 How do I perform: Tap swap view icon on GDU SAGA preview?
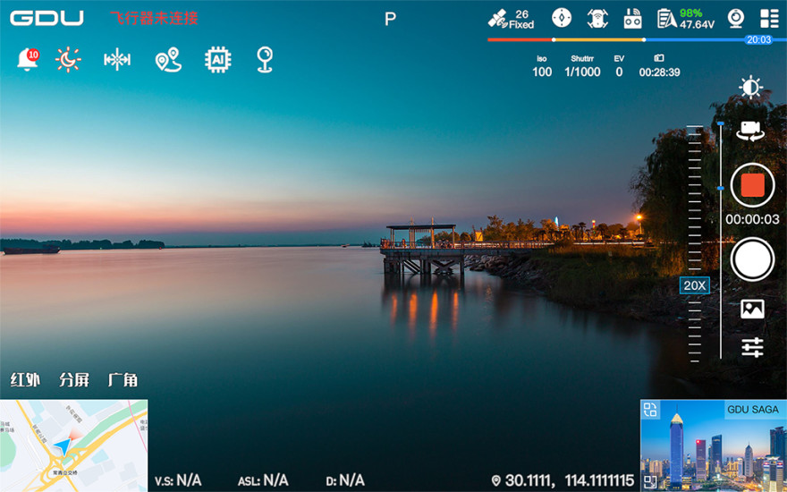(x=650, y=410)
